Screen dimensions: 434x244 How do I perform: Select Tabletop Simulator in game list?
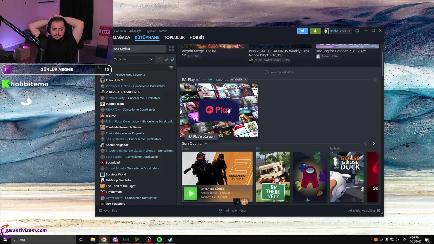119,180
